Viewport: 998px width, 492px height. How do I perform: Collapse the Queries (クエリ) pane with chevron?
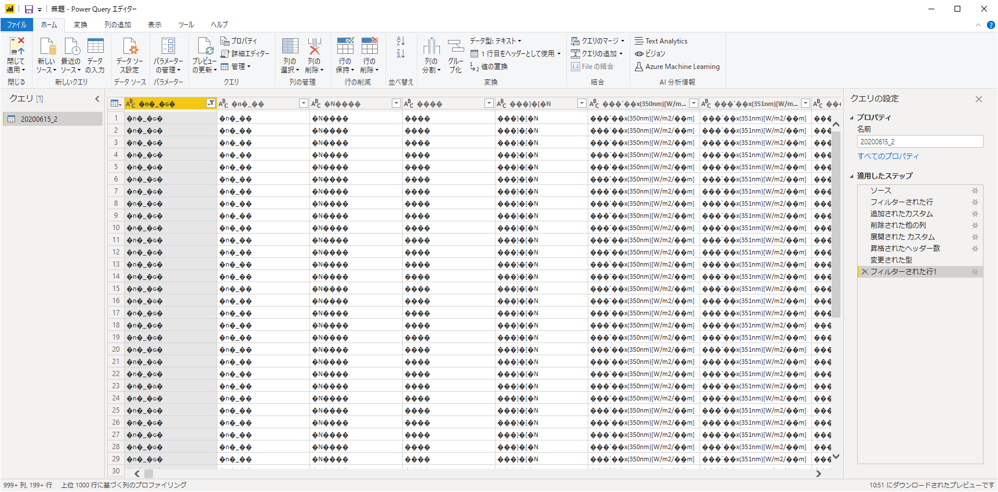[x=97, y=99]
